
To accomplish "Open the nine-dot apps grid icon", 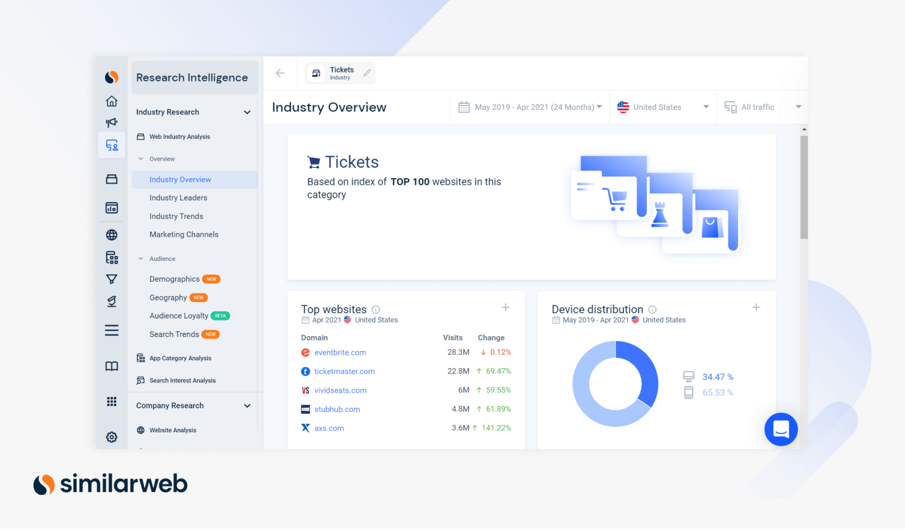I will (x=112, y=402).
